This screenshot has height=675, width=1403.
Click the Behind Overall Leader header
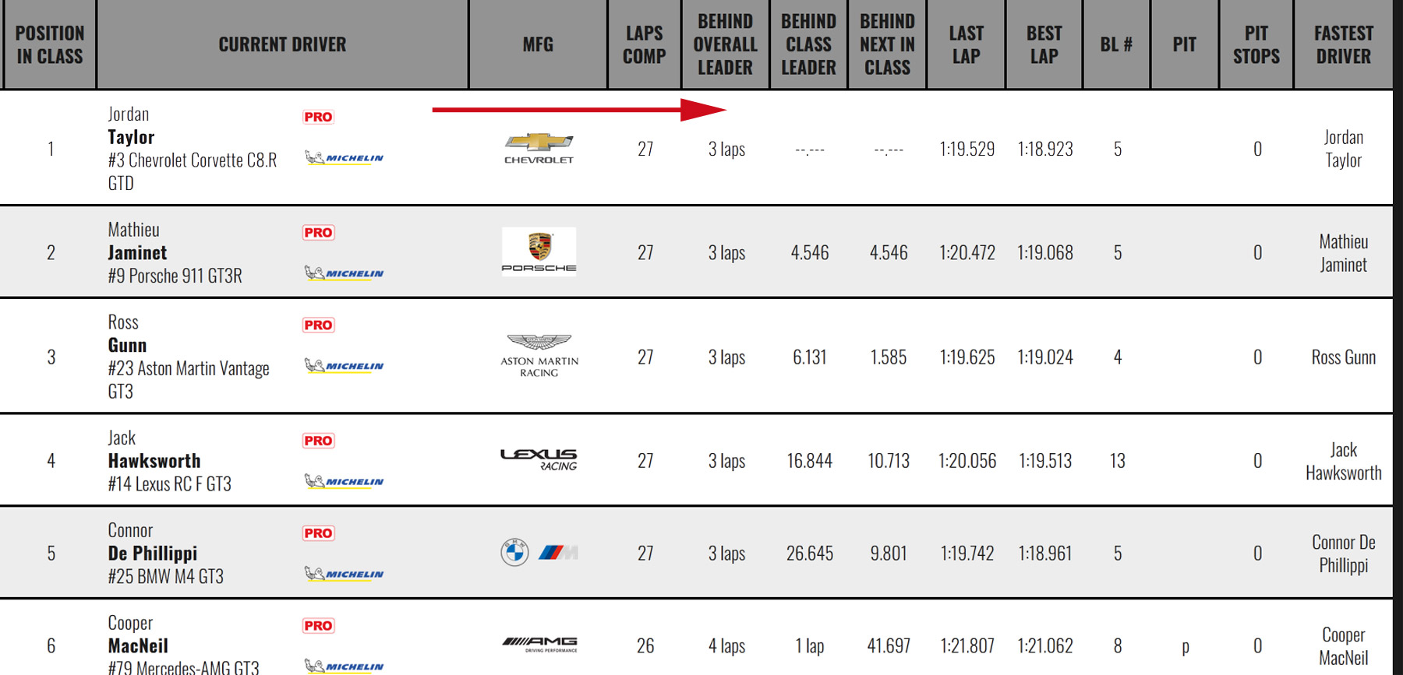(725, 44)
